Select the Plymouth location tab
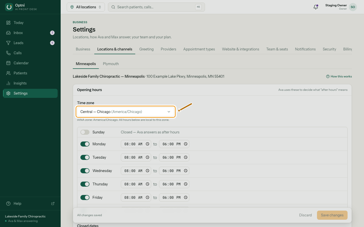The image size is (364, 227). coord(111,64)
